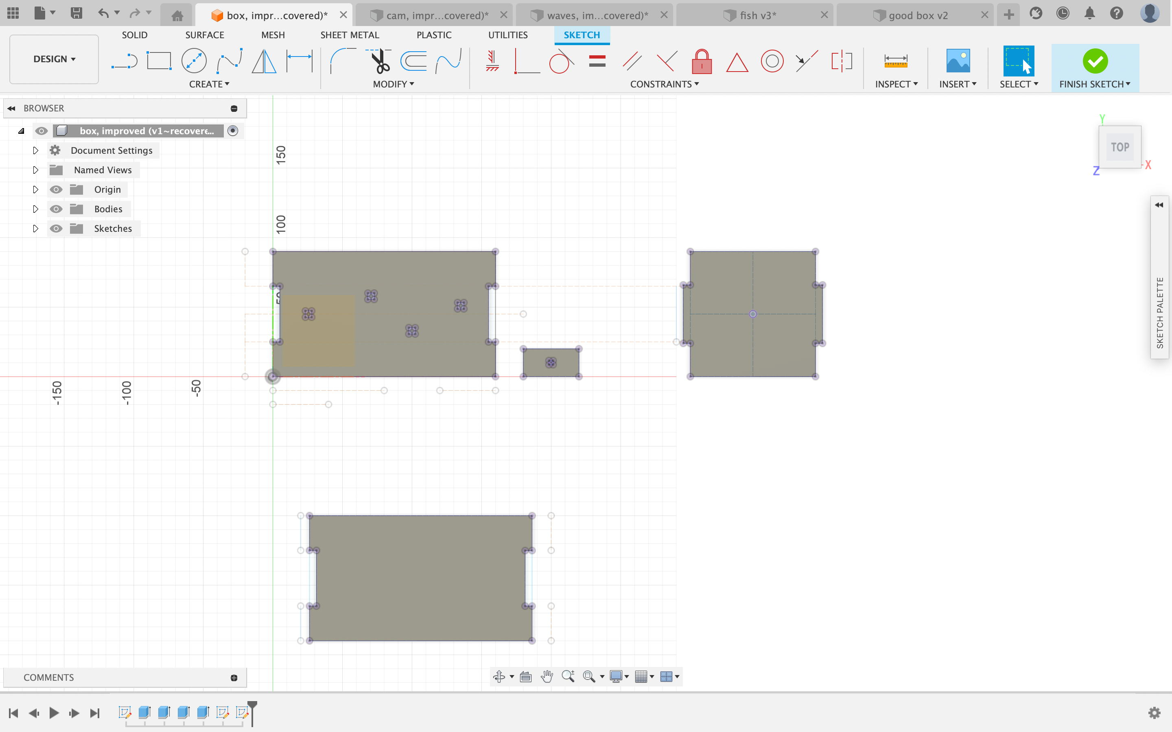Viewport: 1172px width, 732px height.
Task: Choose the Trim scissors tool
Action: pos(380,61)
